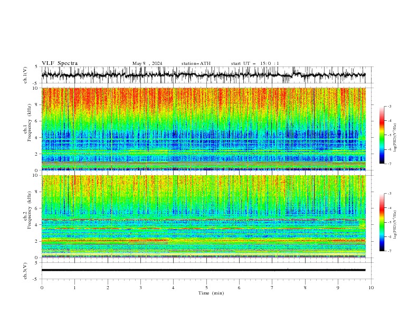Click the '-5' label on upper colorbar
The height and width of the screenshot is (323, 418).
[x=389, y=135]
